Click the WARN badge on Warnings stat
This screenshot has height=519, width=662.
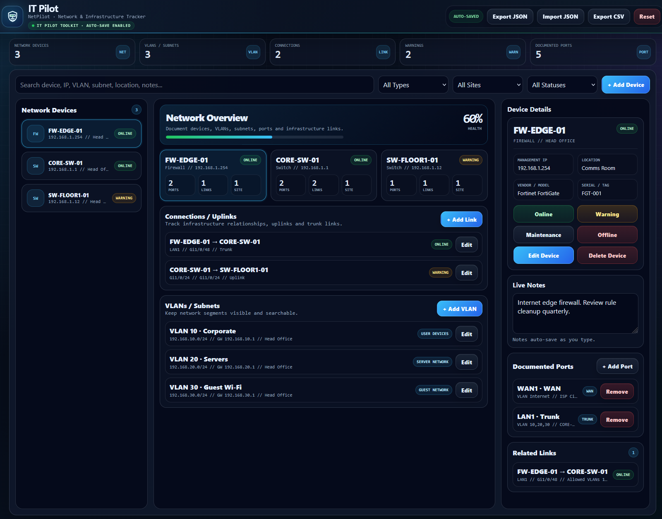click(x=513, y=52)
